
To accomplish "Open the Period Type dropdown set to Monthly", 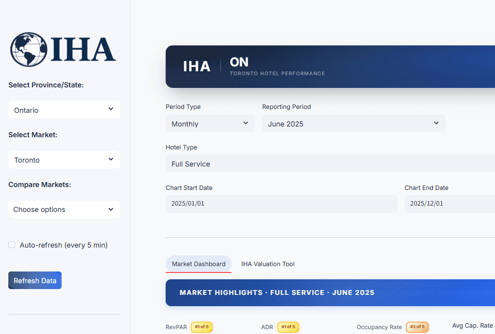I will tap(210, 124).
